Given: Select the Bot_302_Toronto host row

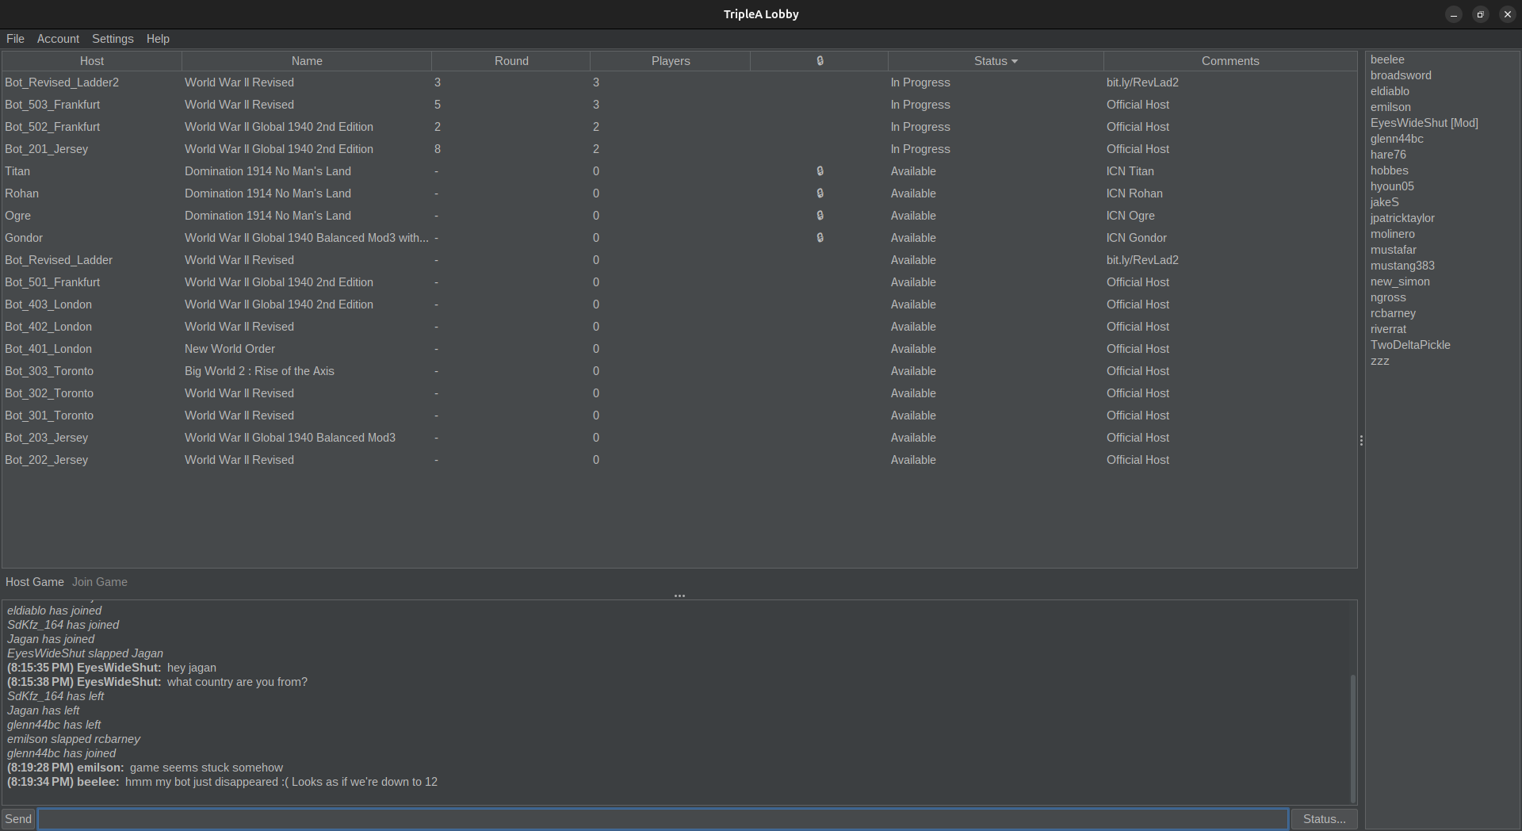Looking at the screenshot, I should pos(679,393).
